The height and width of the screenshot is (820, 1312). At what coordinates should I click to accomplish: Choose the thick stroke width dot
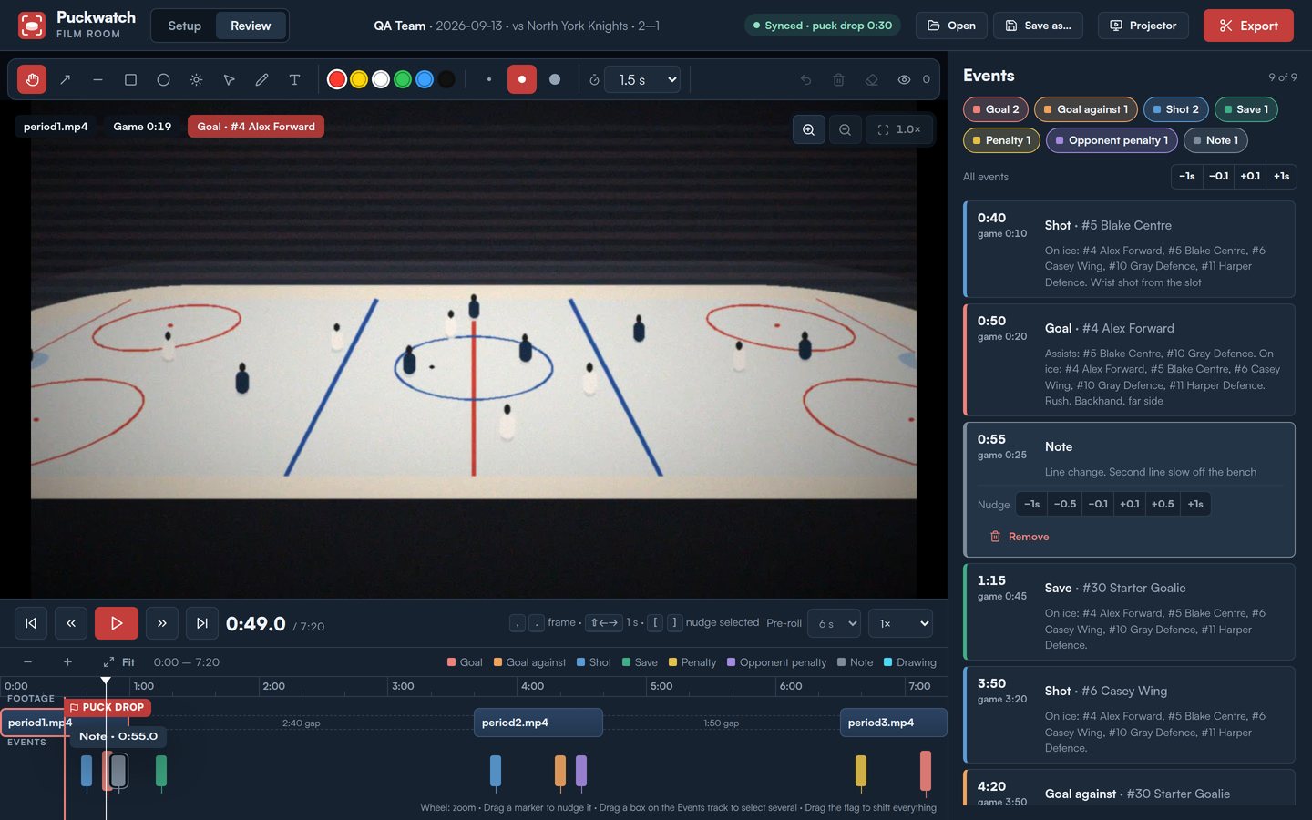click(x=554, y=80)
